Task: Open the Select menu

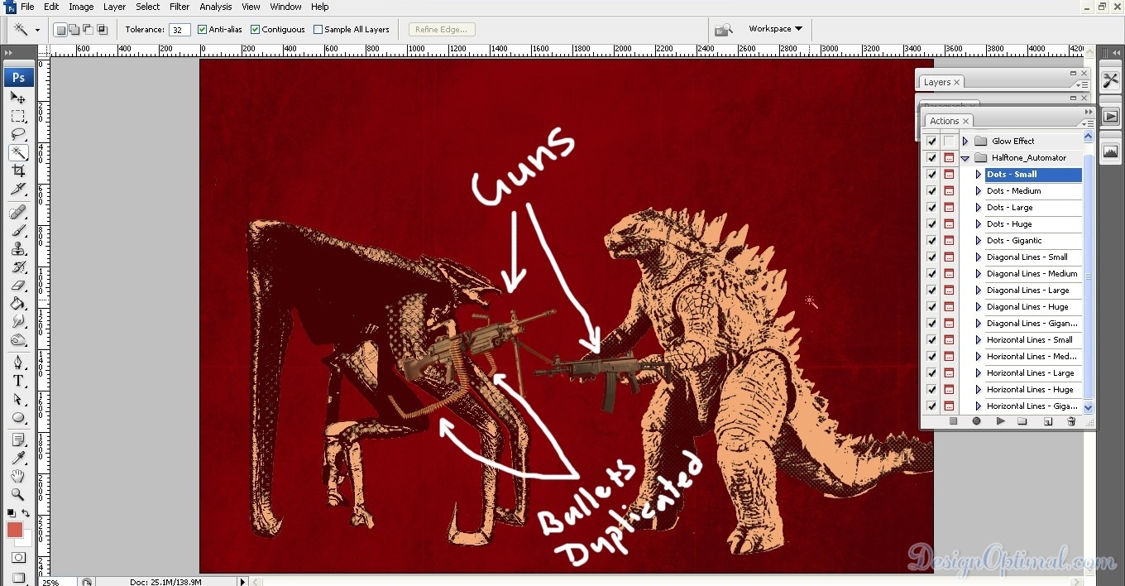Action: click(148, 7)
